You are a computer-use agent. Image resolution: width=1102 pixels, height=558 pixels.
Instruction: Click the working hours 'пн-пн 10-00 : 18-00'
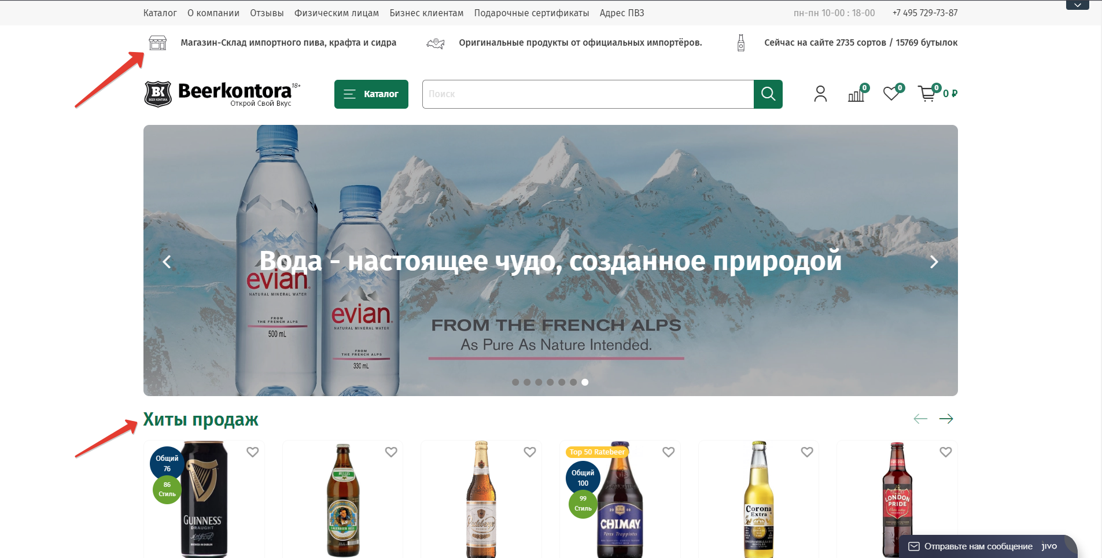coord(834,13)
